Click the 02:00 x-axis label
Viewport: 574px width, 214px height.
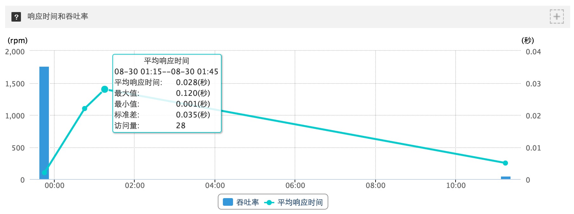click(x=135, y=185)
